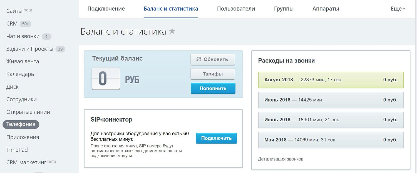Switch to the Пользователи tab
This screenshot has height=173, width=417.
236,9
